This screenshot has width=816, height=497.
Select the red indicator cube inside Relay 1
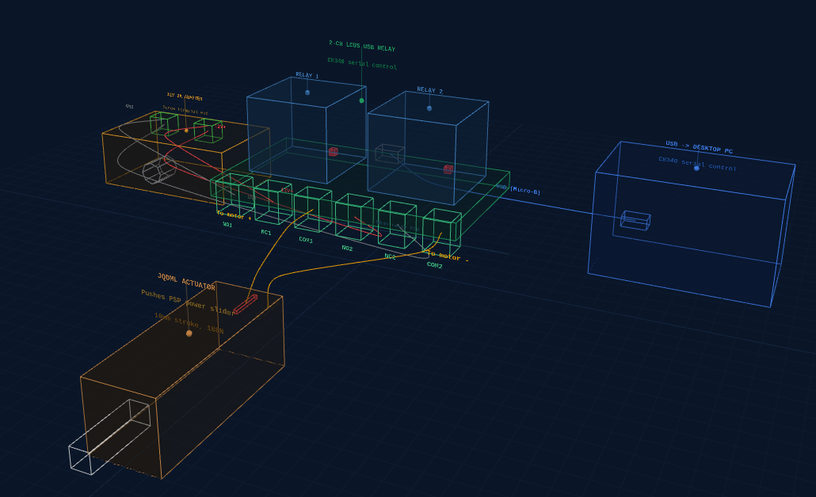tap(334, 151)
